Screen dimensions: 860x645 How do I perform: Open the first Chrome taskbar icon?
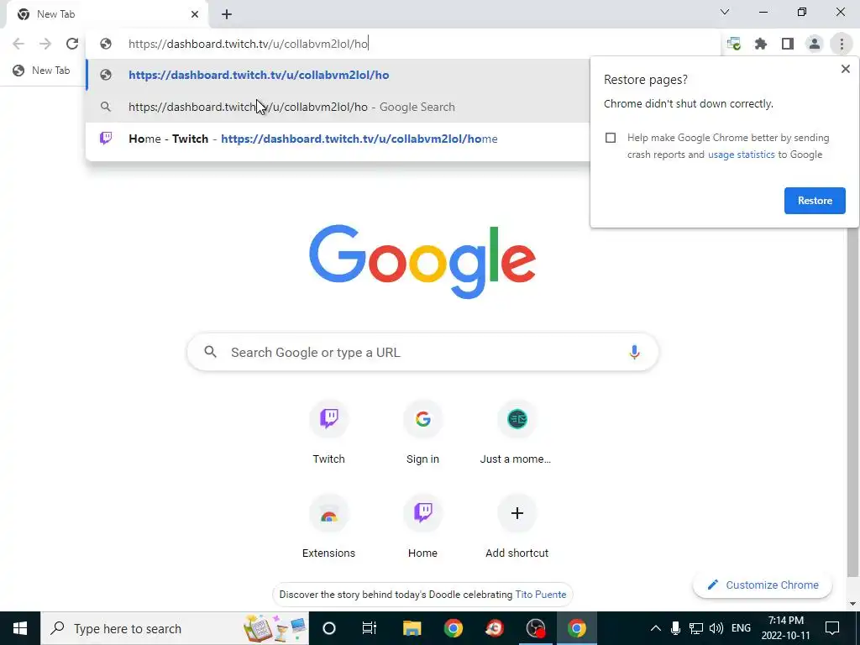[453, 628]
